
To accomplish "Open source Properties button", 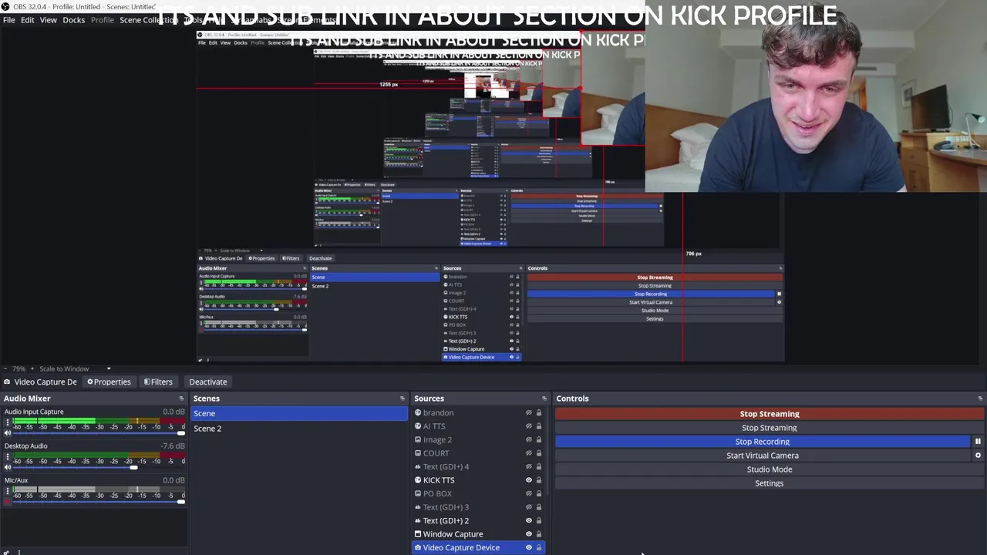I will click(109, 382).
